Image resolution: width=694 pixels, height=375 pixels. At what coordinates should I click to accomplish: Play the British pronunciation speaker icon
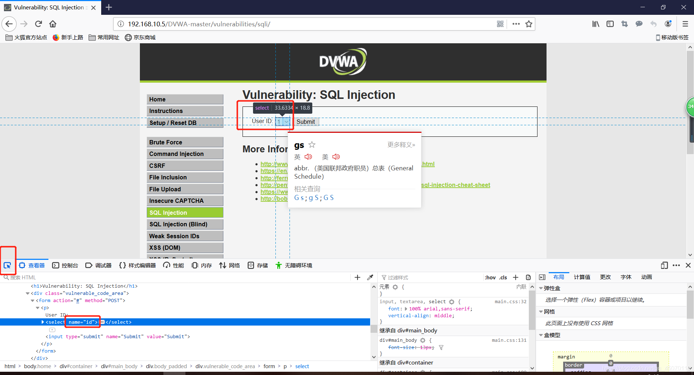coord(308,157)
